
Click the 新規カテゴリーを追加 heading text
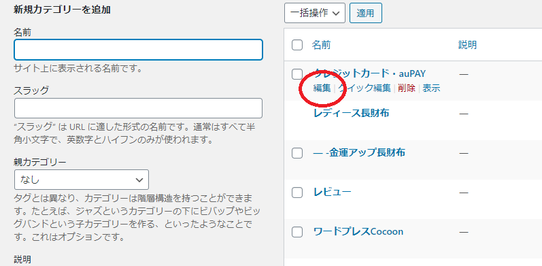click(62, 10)
